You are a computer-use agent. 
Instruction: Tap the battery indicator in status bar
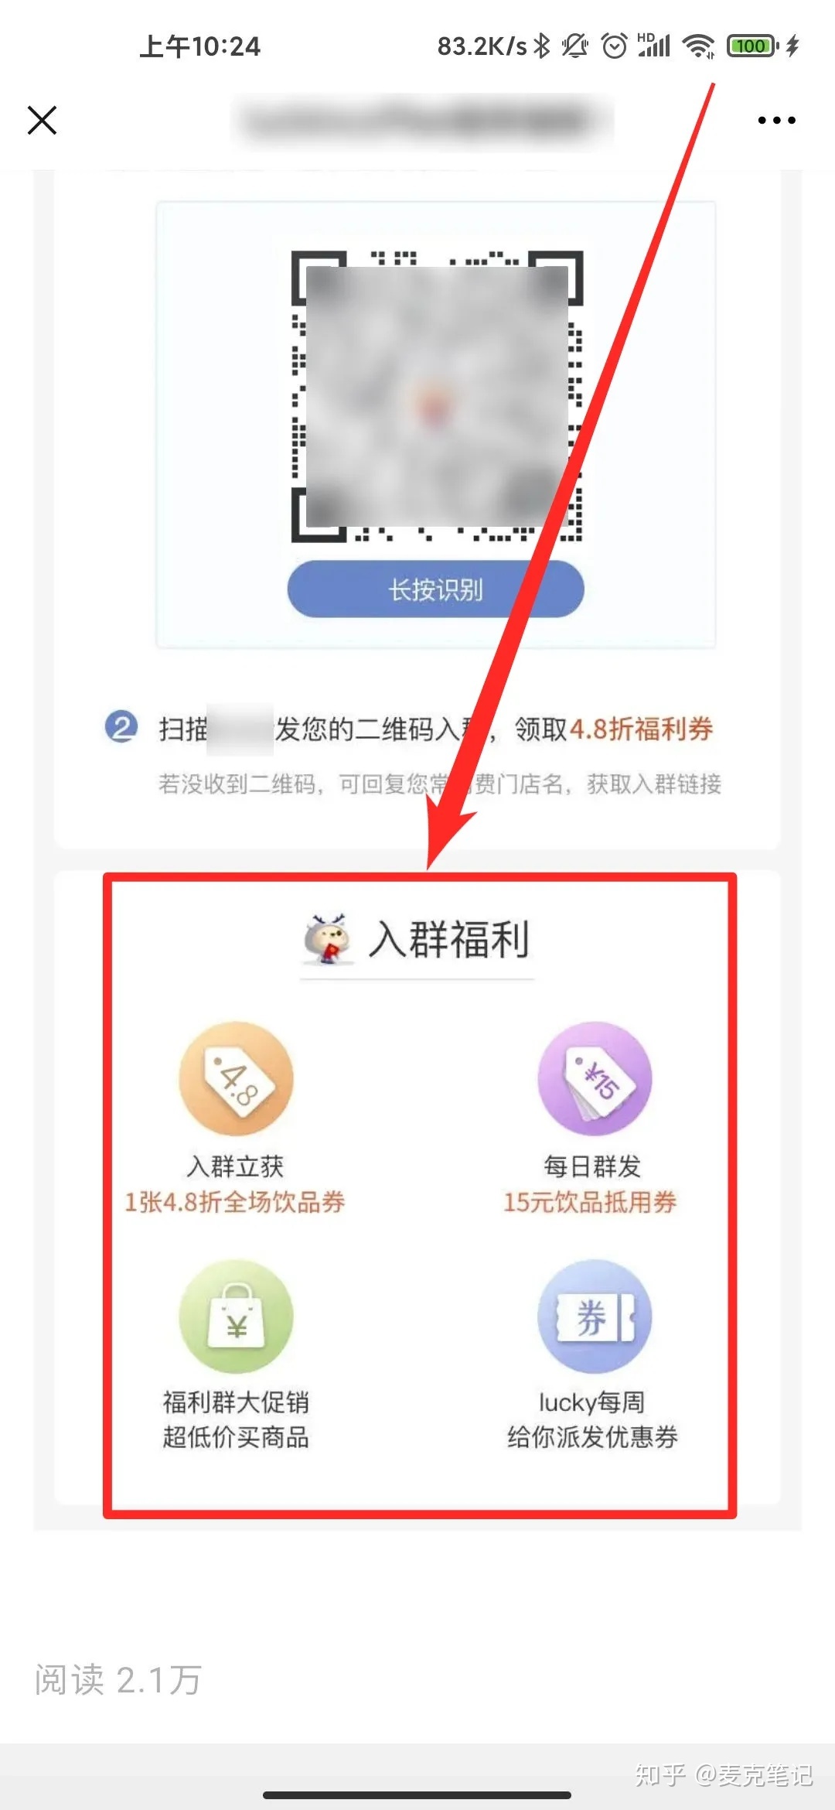point(753,46)
